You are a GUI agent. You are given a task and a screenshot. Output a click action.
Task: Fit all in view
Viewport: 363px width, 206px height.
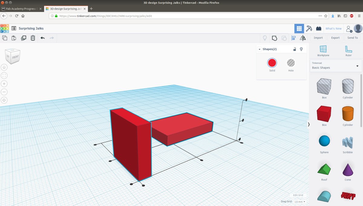(4, 76)
